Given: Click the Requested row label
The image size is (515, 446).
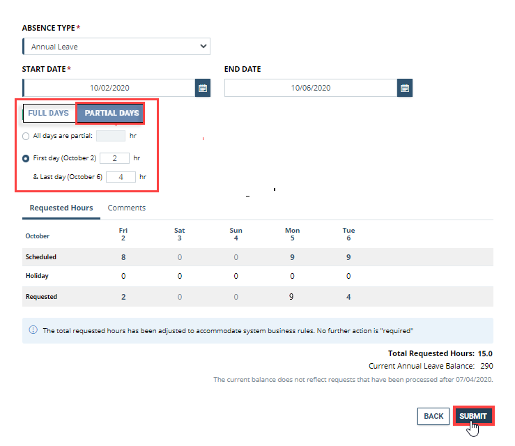Looking at the screenshot, I should coord(41,297).
